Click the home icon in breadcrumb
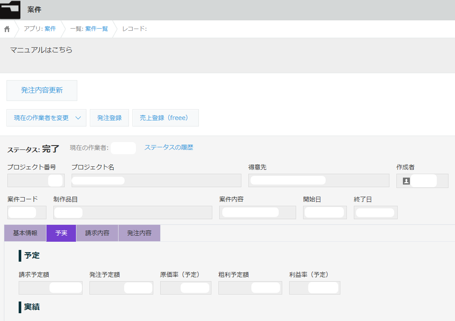This screenshot has width=455, height=321. [x=7, y=29]
